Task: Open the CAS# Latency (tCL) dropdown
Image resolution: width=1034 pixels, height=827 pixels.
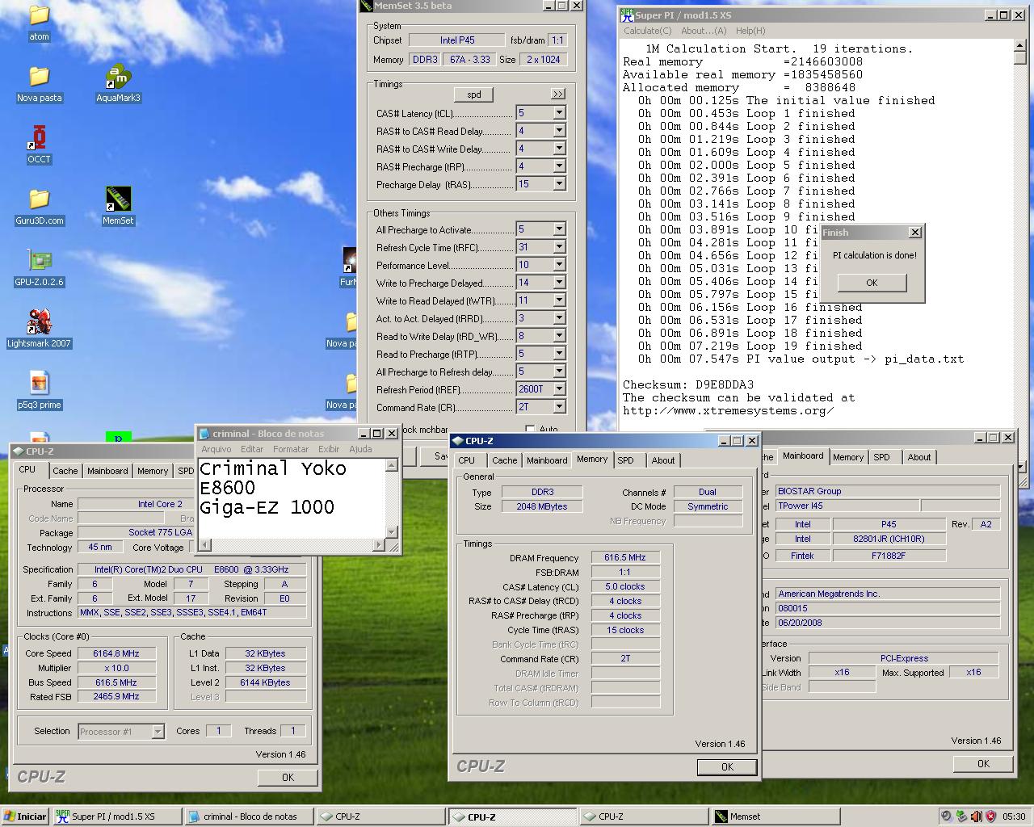Action: tap(559, 113)
